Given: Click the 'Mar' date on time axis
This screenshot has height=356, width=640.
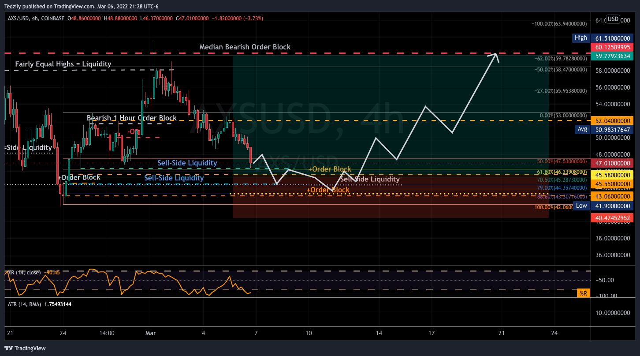Looking at the screenshot, I should pos(151,334).
